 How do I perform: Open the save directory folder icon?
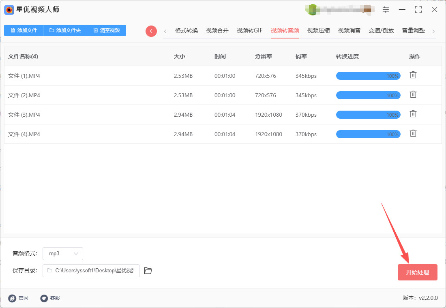tap(148, 271)
